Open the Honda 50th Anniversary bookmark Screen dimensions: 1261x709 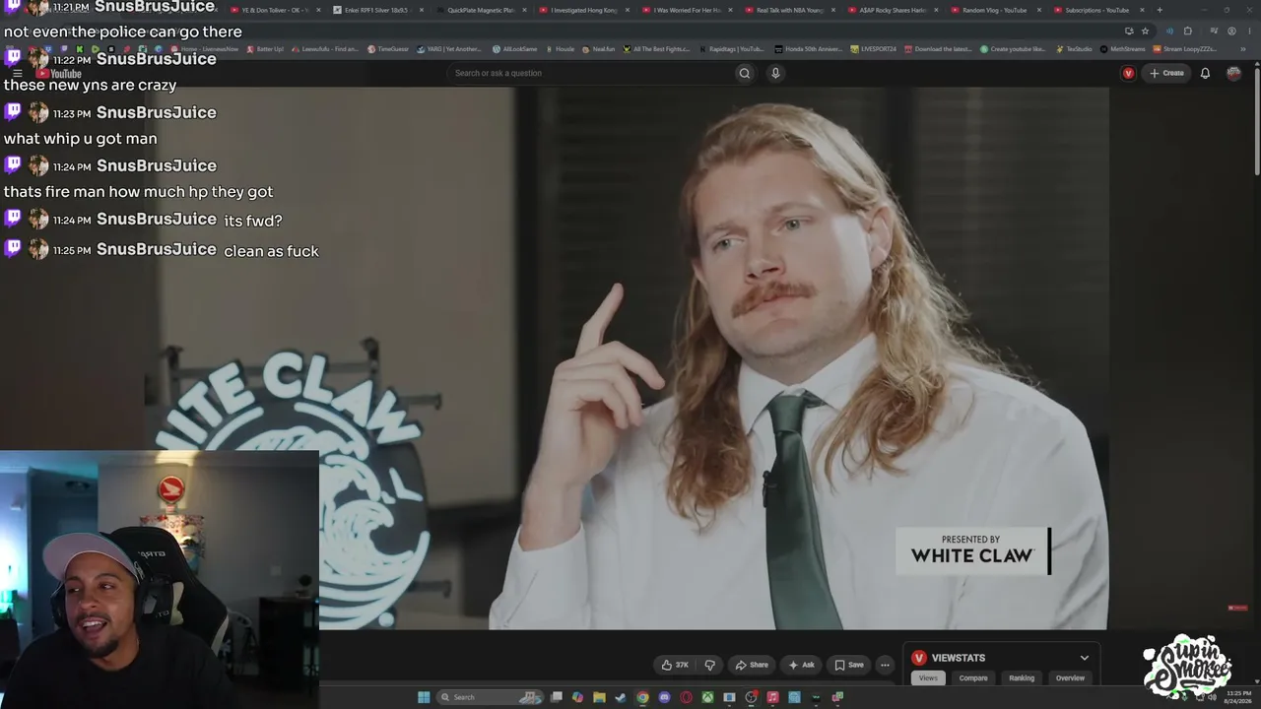(808, 49)
